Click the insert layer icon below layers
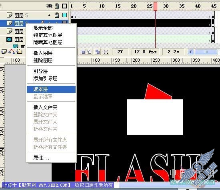 [x=4, y=52]
